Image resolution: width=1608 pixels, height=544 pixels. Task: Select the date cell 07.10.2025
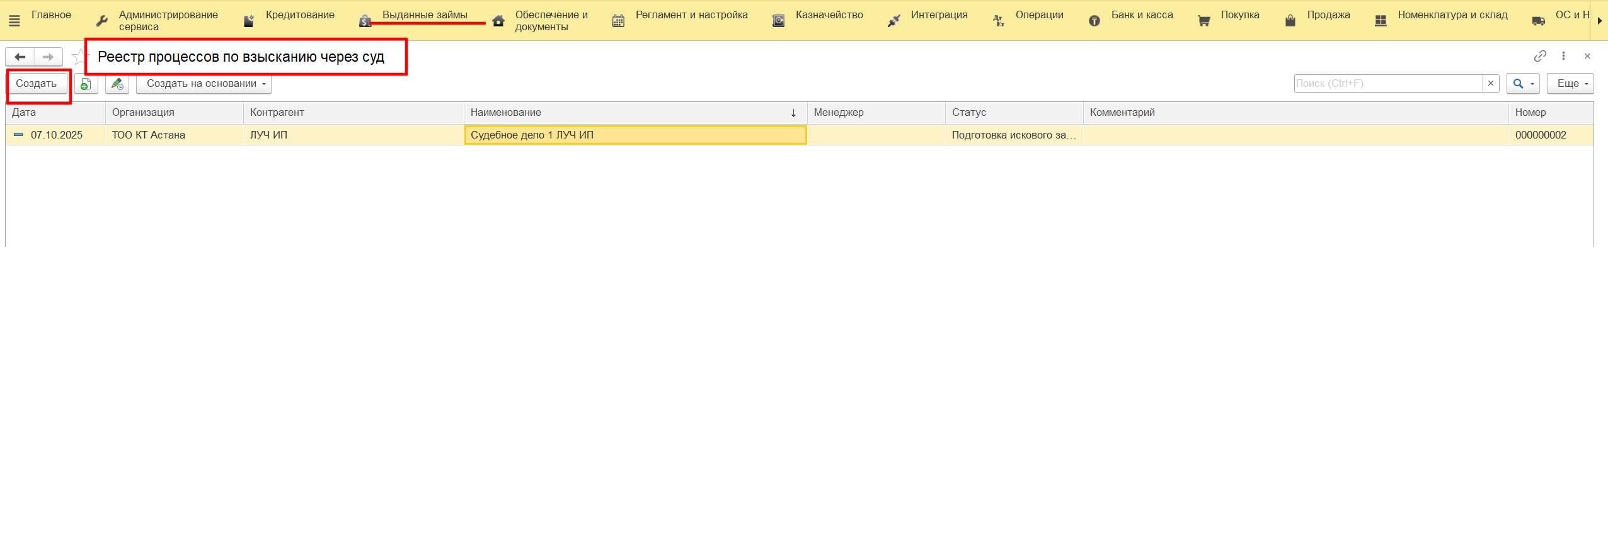tap(55, 135)
